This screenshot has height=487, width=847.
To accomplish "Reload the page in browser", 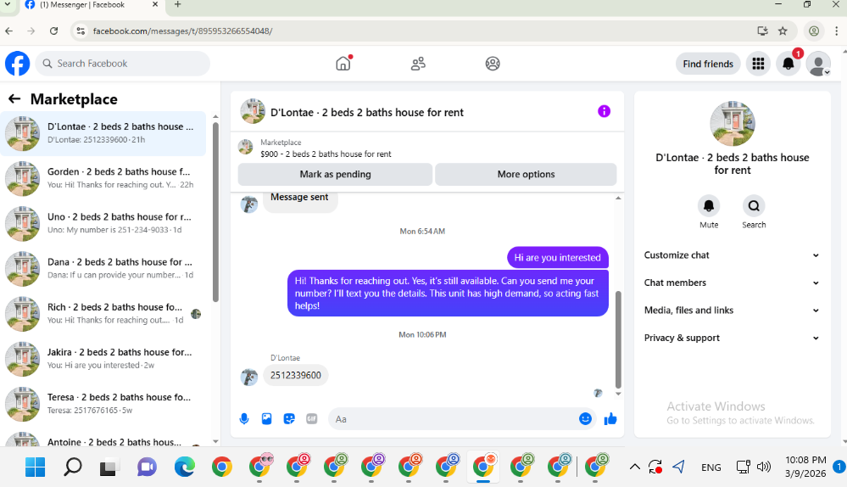I will 54,31.
